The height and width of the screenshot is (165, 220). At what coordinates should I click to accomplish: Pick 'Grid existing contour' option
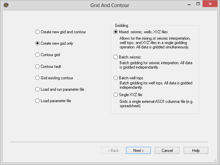click(37, 78)
